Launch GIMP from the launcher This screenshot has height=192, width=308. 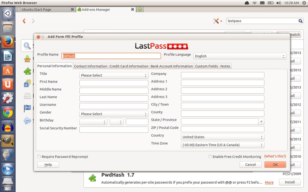[x=8, y=141]
